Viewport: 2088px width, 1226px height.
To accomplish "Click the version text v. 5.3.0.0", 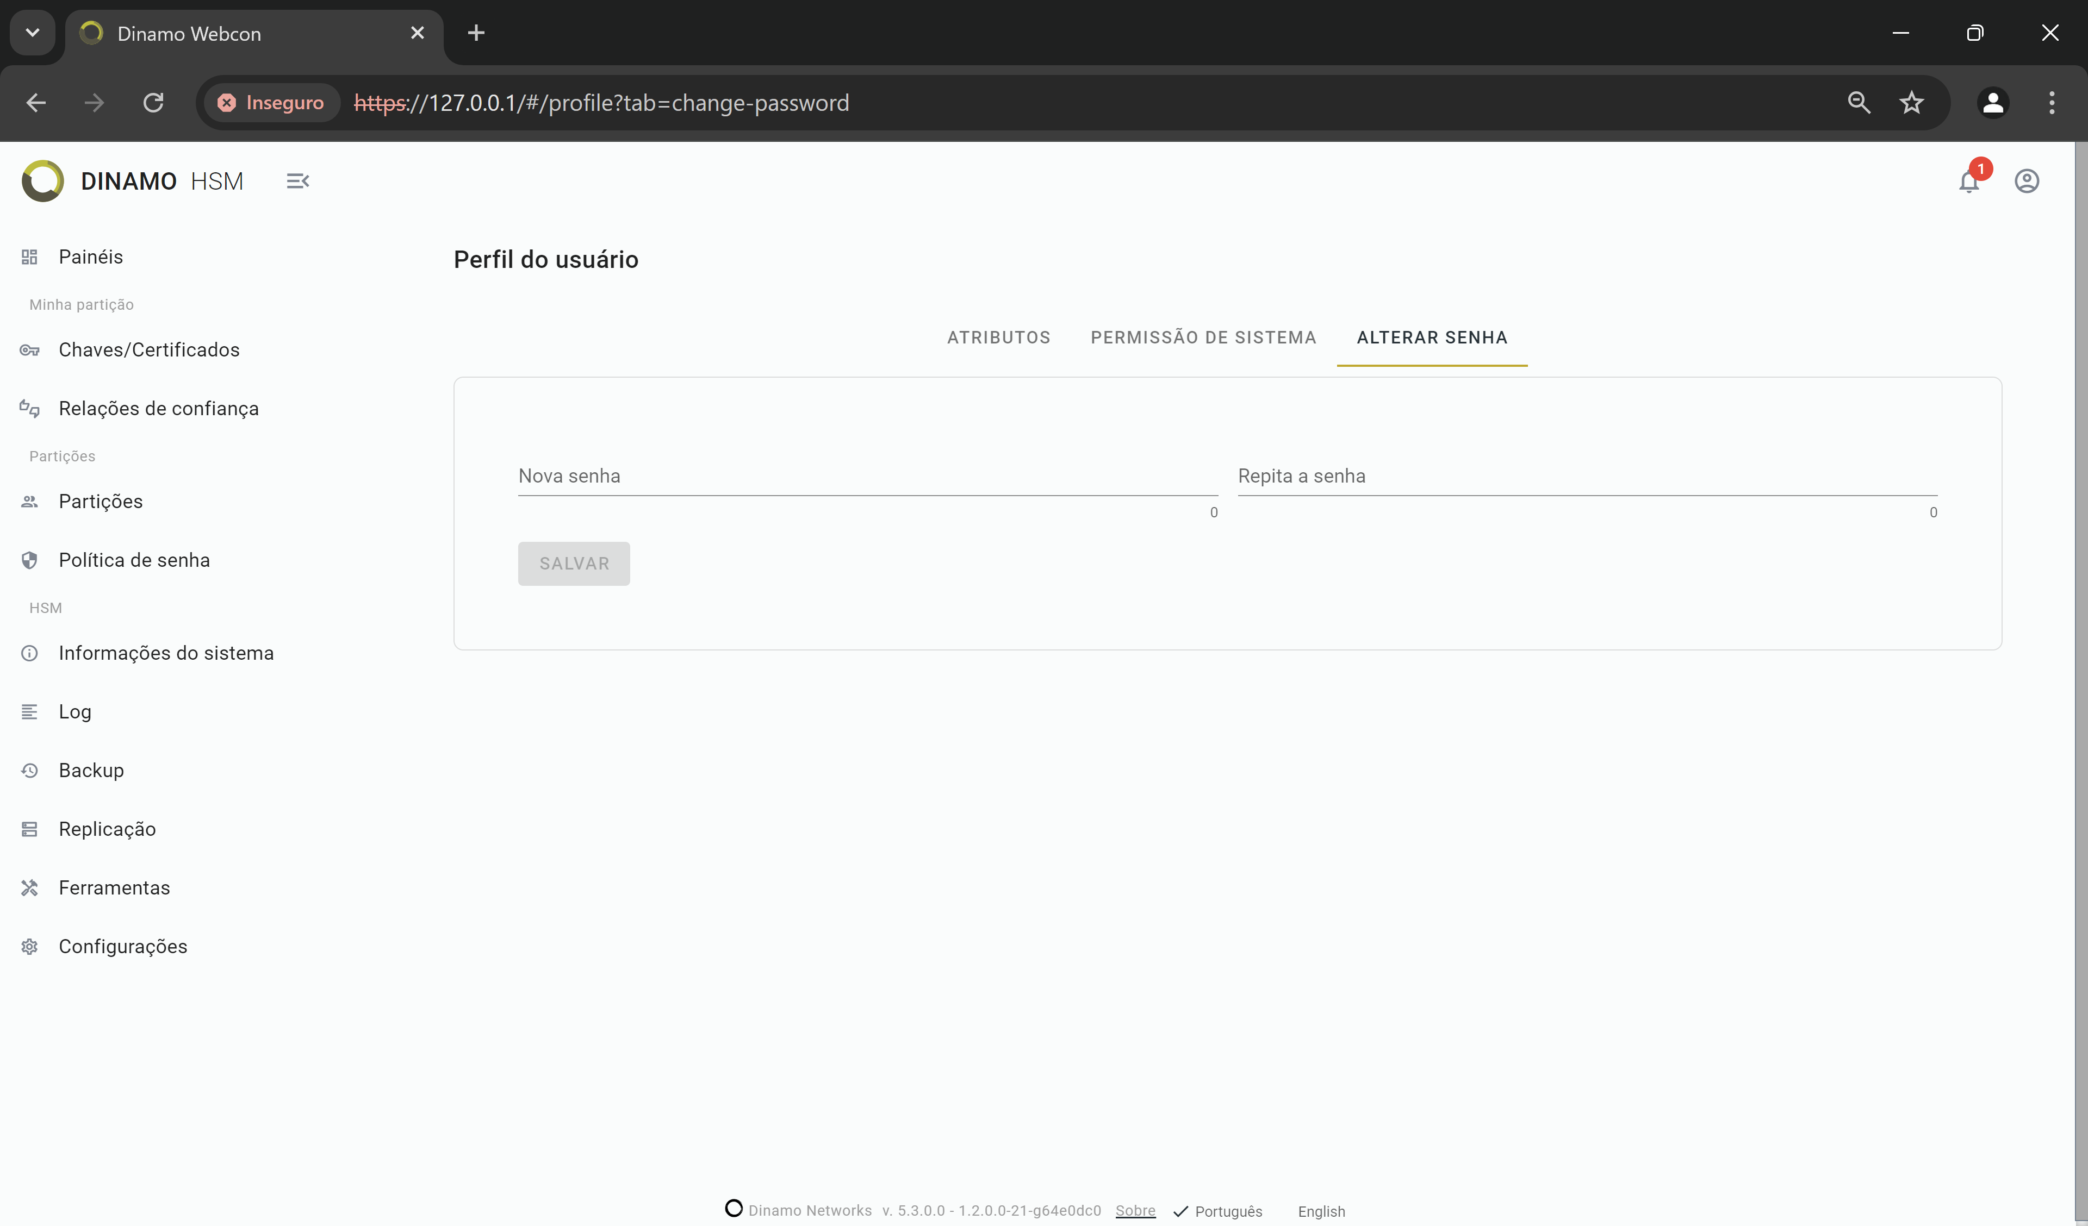I will pyautogui.click(x=991, y=1210).
